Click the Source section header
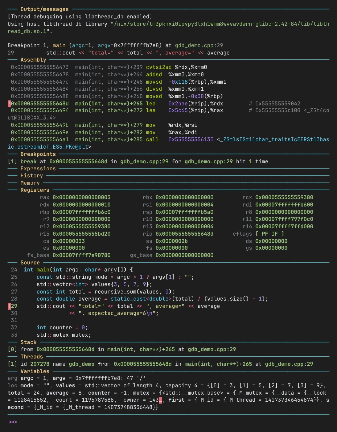The image size is (337, 432). click(x=30, y=263)
